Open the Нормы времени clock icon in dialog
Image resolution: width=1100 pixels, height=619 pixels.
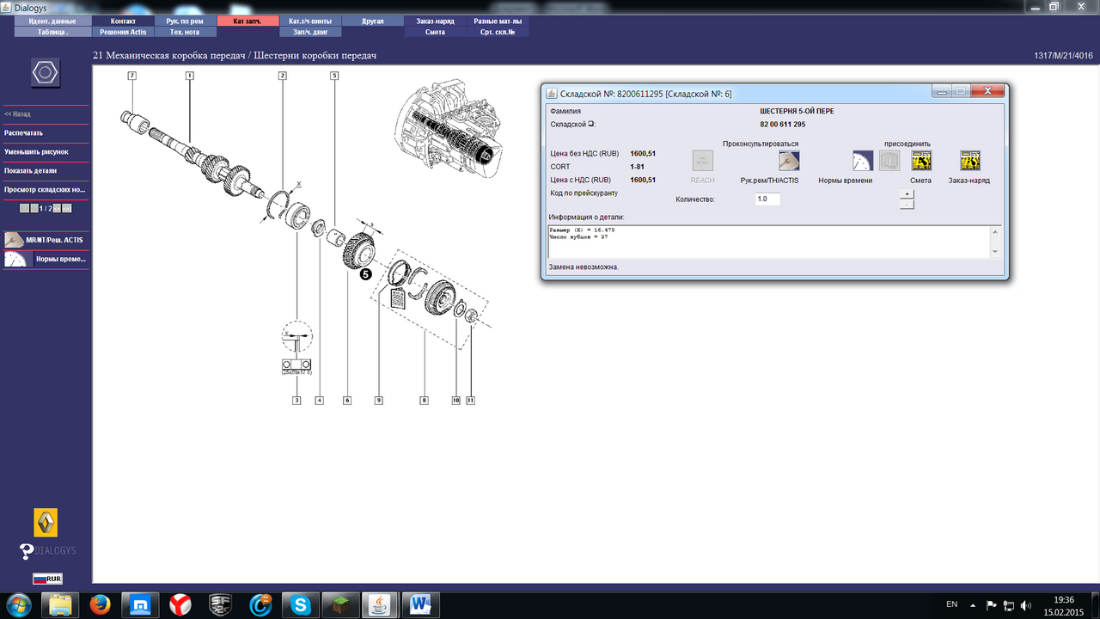[863, 160]
